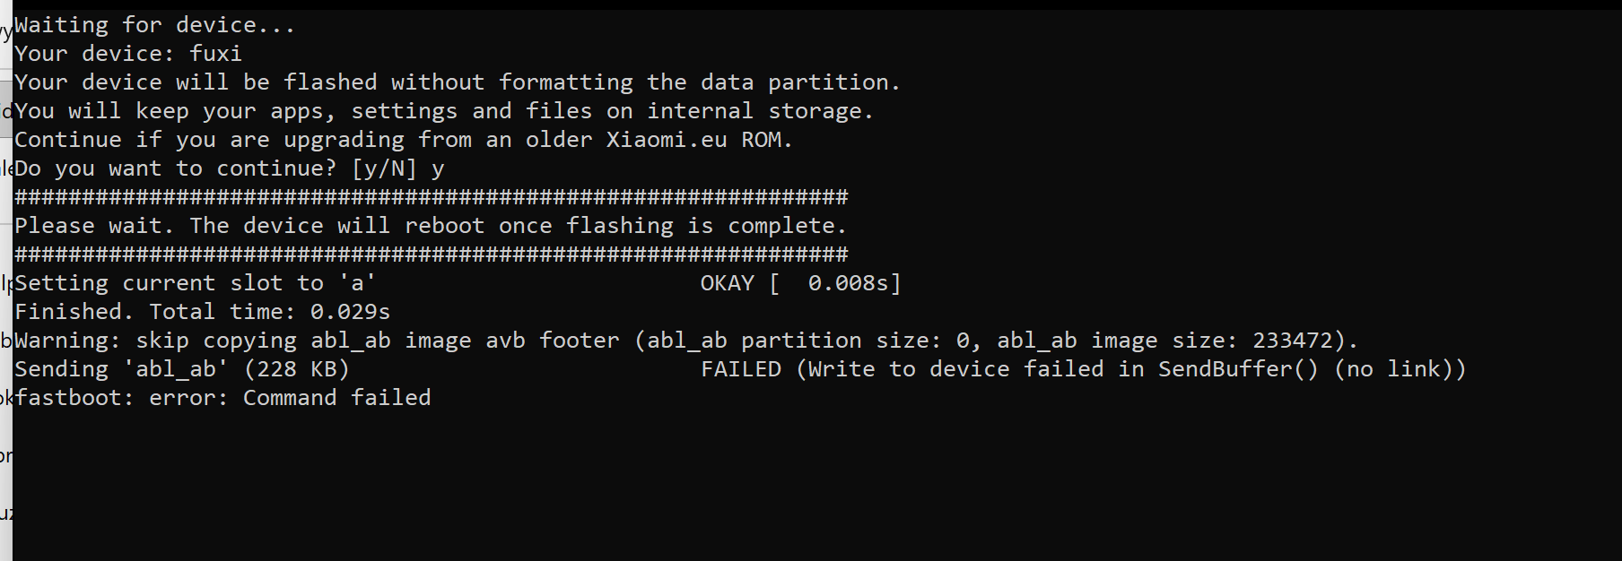Click the "Setting current slot to 'a'" text
The height and width of the screenshot is (561, 1622).
click(x=195, y=283)
